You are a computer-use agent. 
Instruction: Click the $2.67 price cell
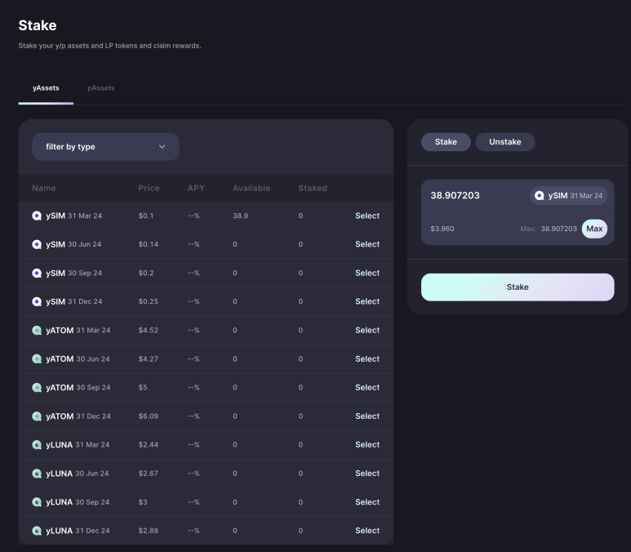coord(148,474)
